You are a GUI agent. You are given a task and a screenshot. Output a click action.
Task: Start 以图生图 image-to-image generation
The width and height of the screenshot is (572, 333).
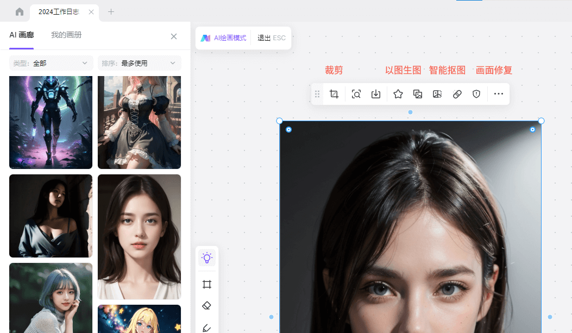[x=418, y=93]
